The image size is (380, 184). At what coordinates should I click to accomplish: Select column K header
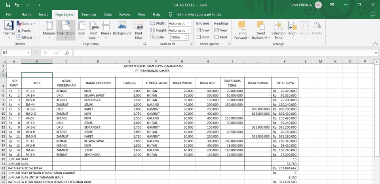coord(285,61)
